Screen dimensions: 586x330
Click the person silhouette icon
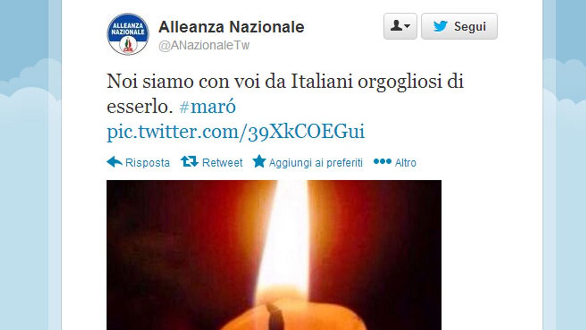[396, 26]
